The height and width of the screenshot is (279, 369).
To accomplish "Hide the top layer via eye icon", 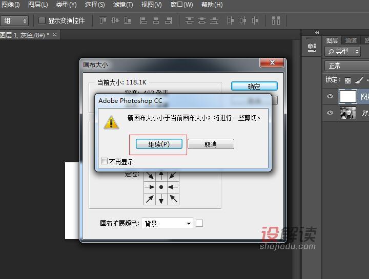I will coord(330,96).
